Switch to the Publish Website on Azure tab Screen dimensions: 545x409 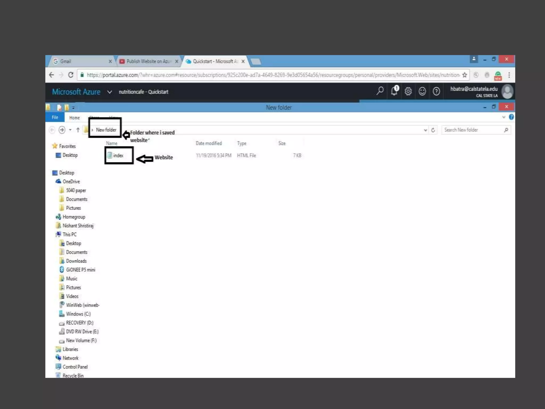point(148,62)
